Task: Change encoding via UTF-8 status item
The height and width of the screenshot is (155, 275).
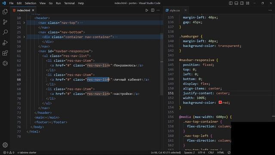Action: click(x=202, y=152)
